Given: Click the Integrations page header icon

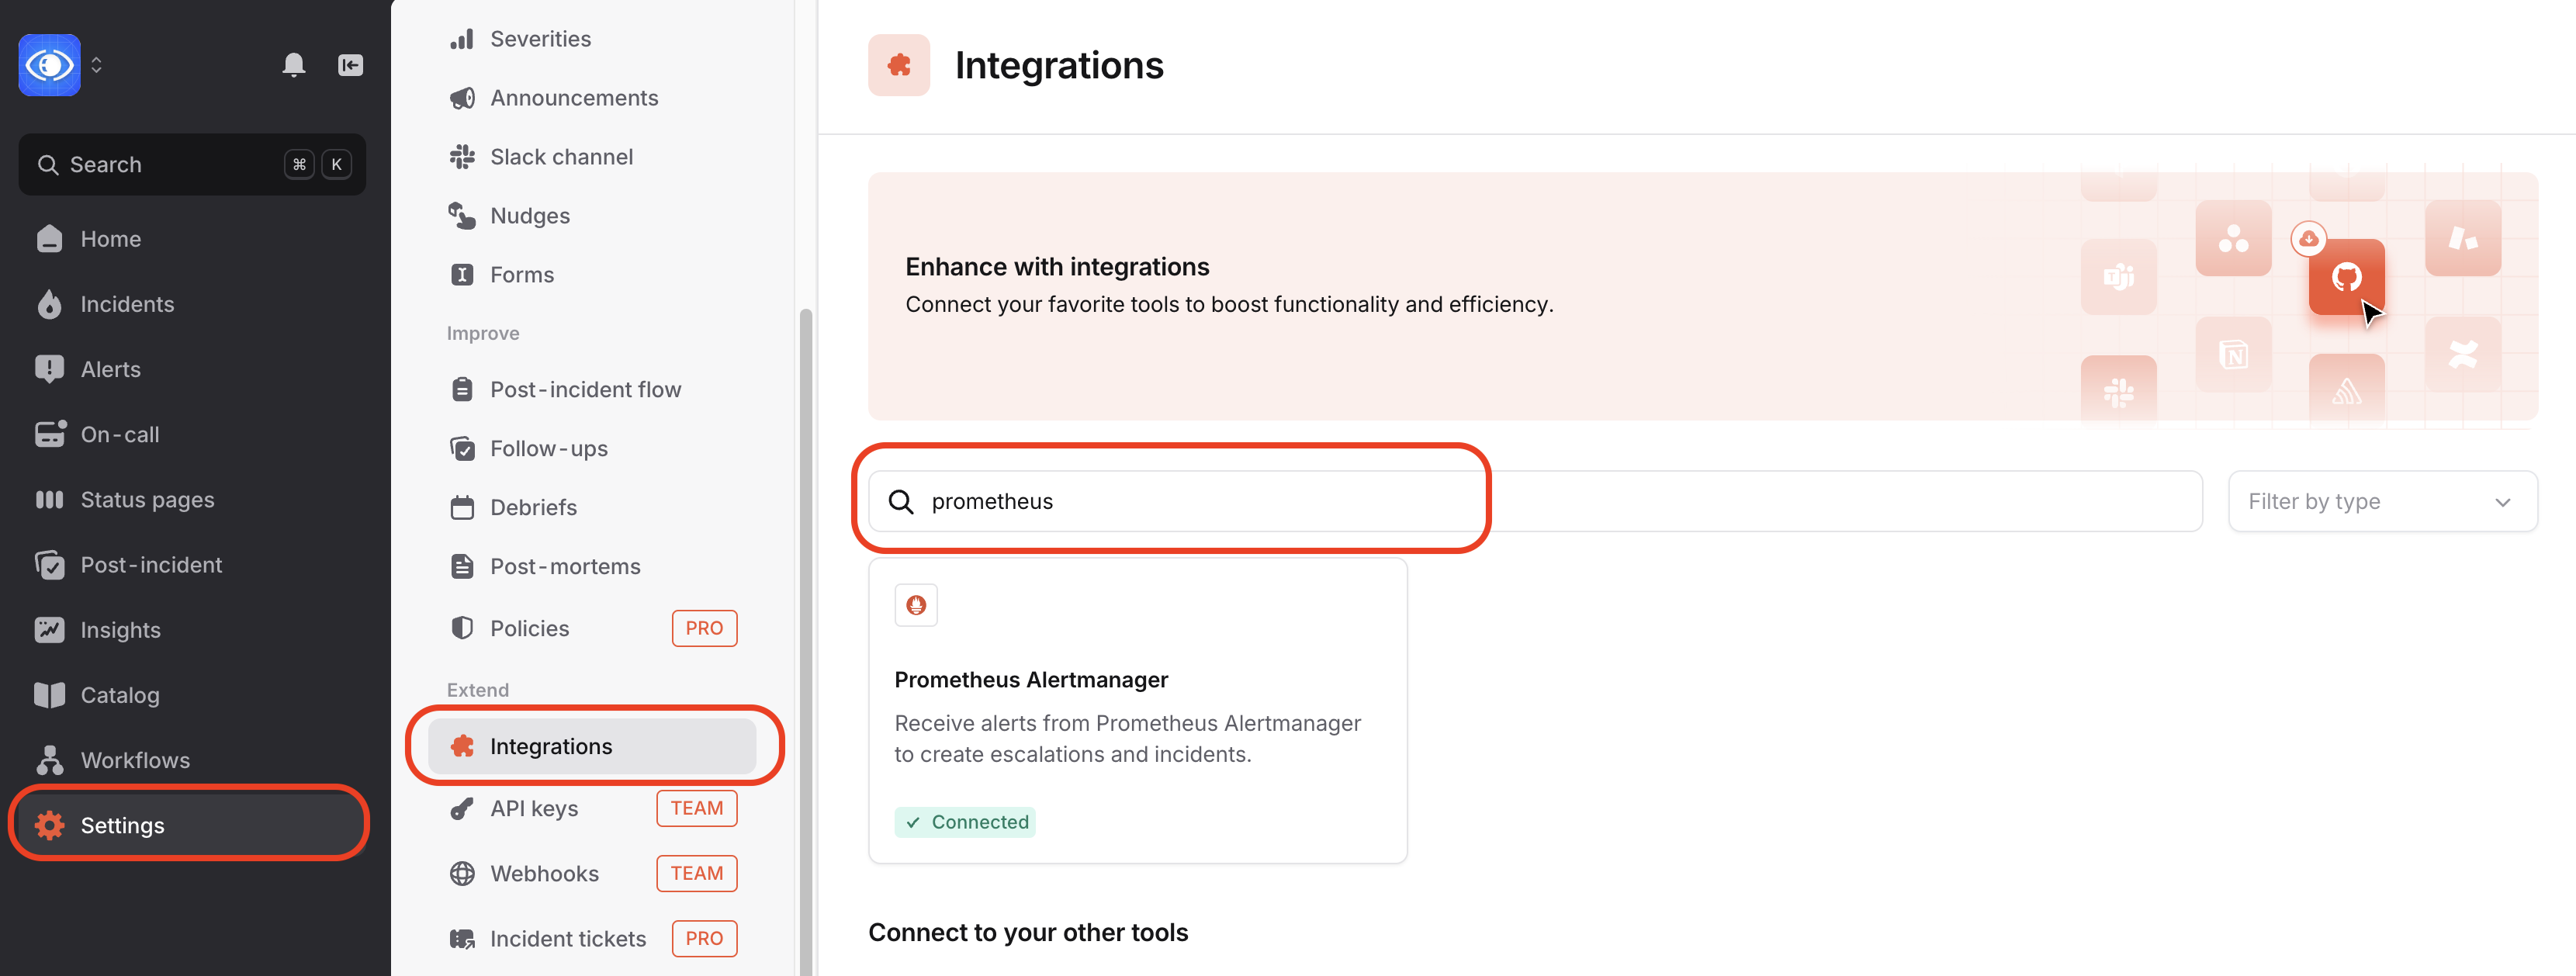Looking at the screenshot, I should click(x=899, y=65).
